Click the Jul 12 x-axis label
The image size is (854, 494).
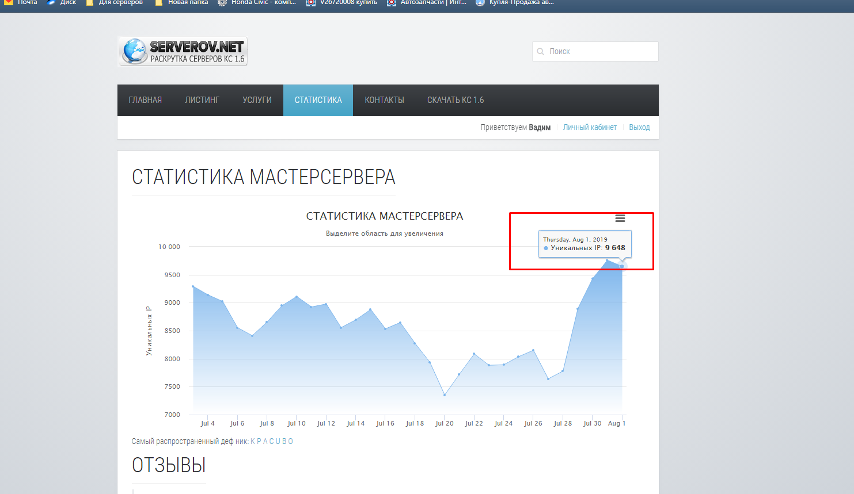pos(326,423)
